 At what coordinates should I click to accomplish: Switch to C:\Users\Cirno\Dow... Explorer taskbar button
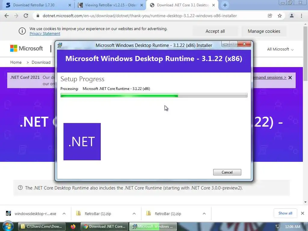coord(42,226)
